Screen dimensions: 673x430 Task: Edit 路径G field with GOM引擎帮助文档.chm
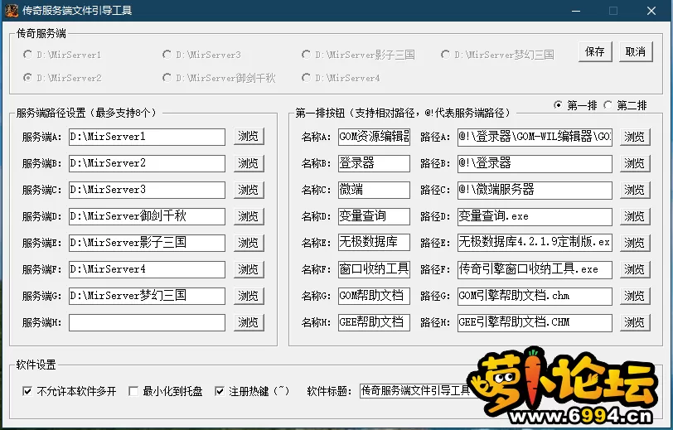click(x=535, y=296)
